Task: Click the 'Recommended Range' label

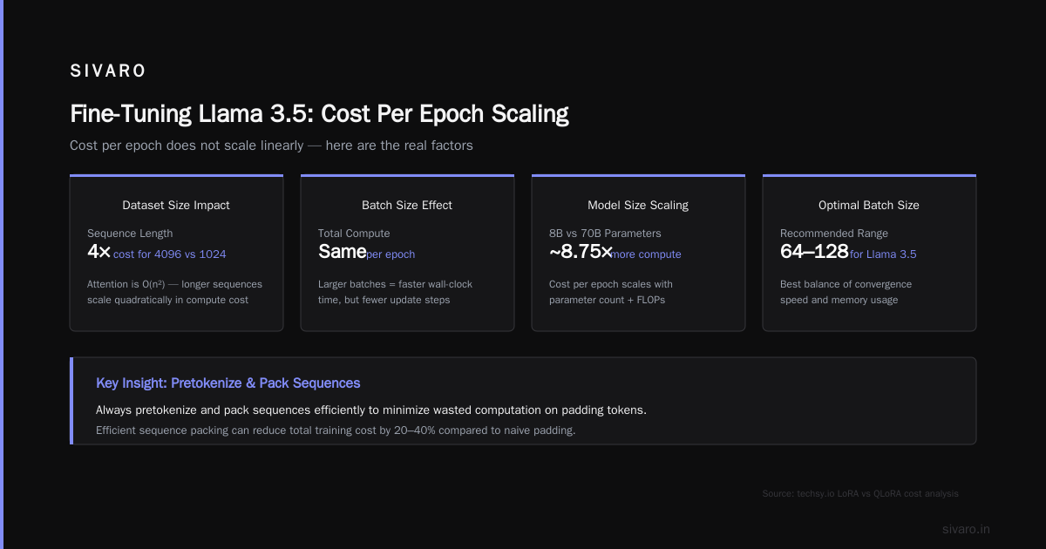Action: (x=834, y=234)
